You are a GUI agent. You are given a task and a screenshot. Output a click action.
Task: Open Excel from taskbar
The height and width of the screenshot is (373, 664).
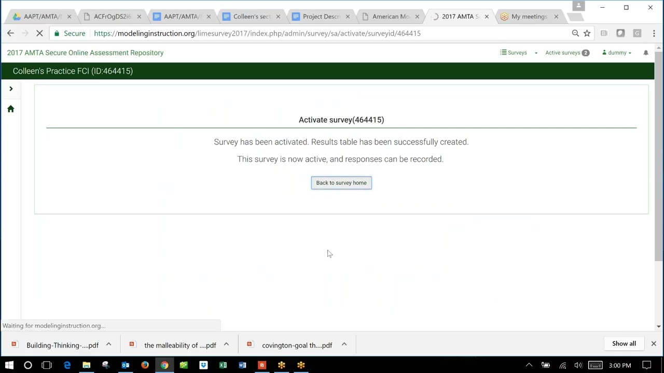(223, 365)
